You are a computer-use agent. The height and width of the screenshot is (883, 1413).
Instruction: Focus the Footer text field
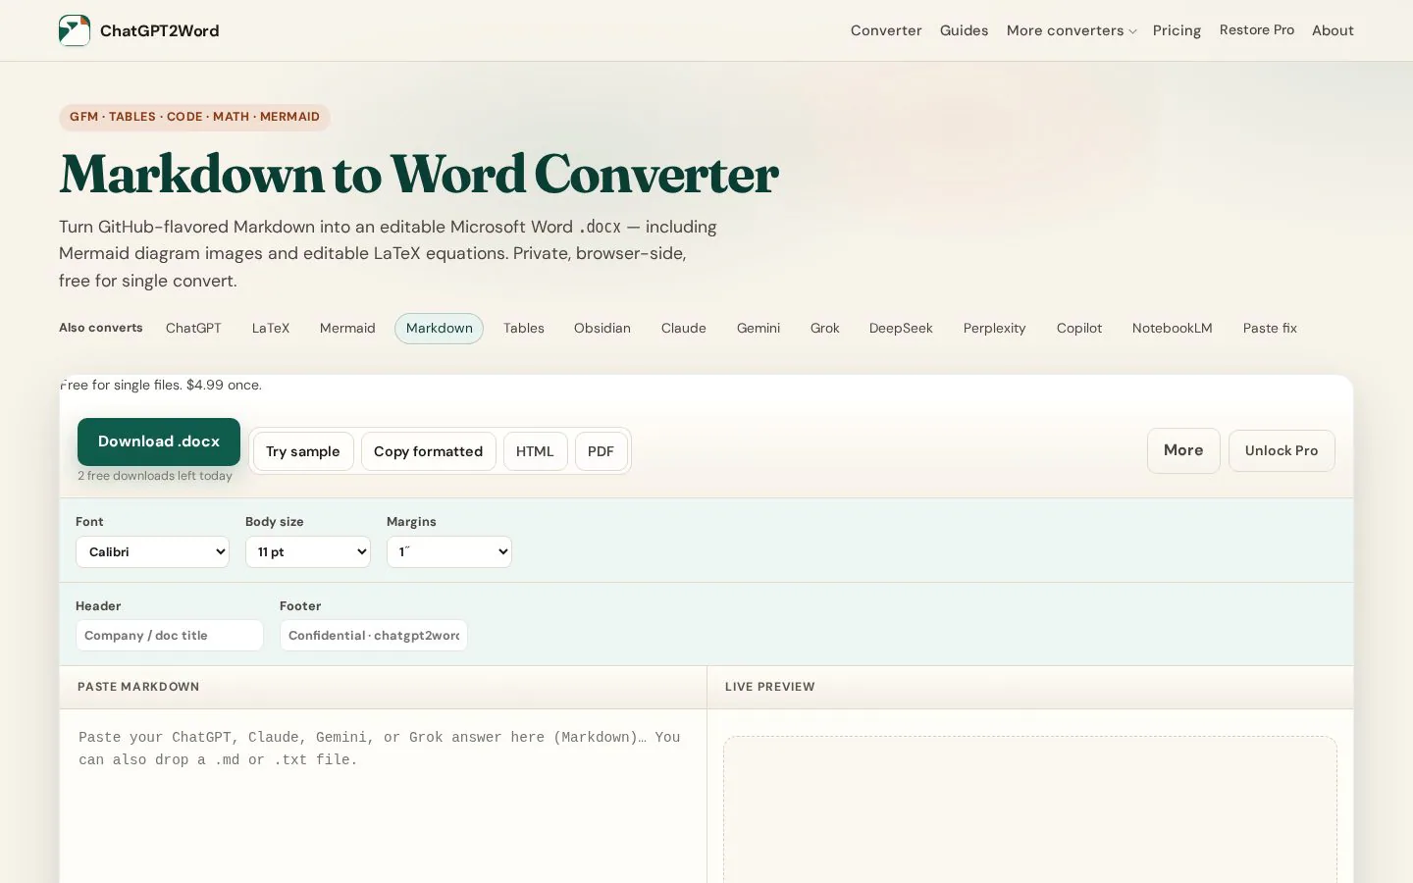(374, 635)
